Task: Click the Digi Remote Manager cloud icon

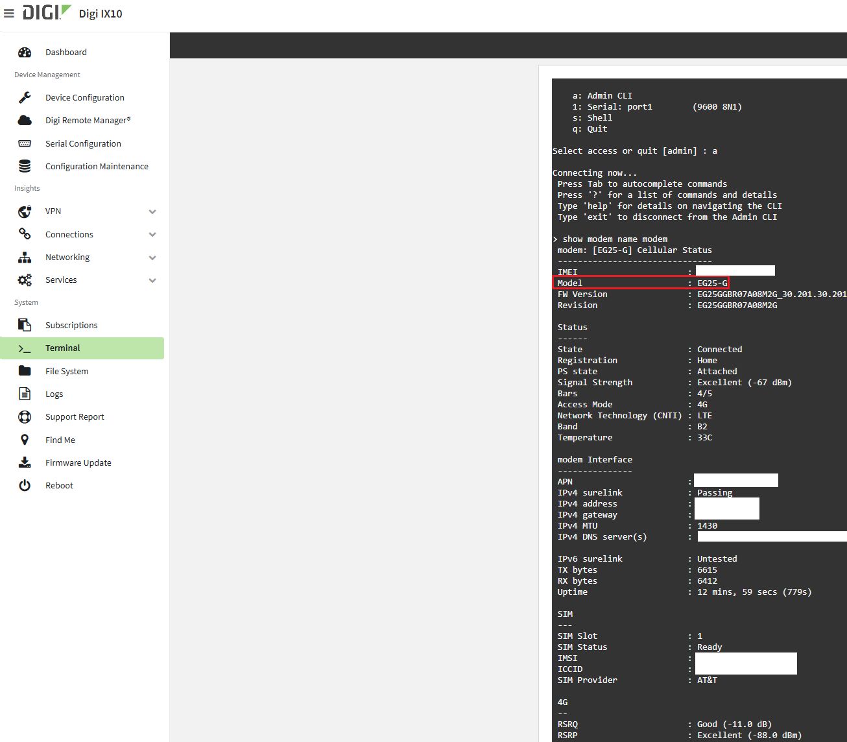Action: coord(25,120)
